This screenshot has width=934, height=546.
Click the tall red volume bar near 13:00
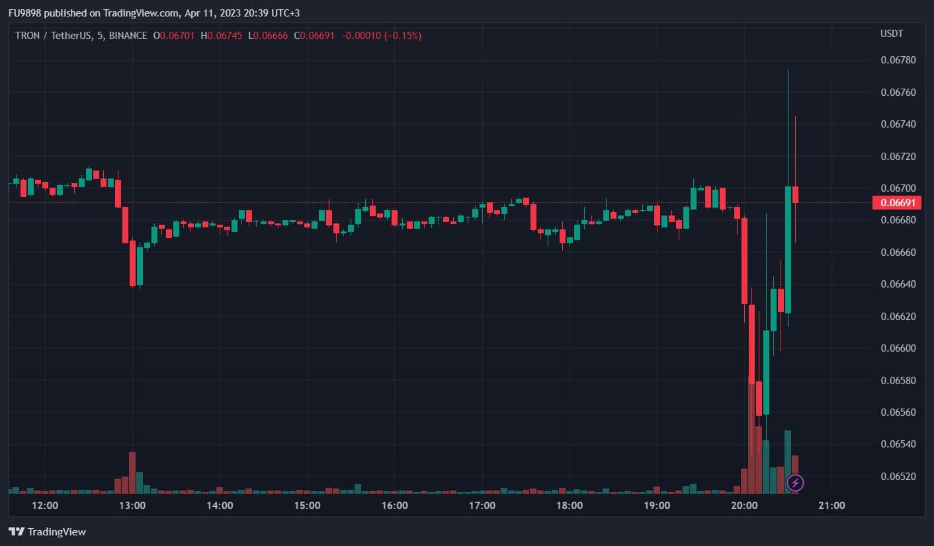pos(132,473)
